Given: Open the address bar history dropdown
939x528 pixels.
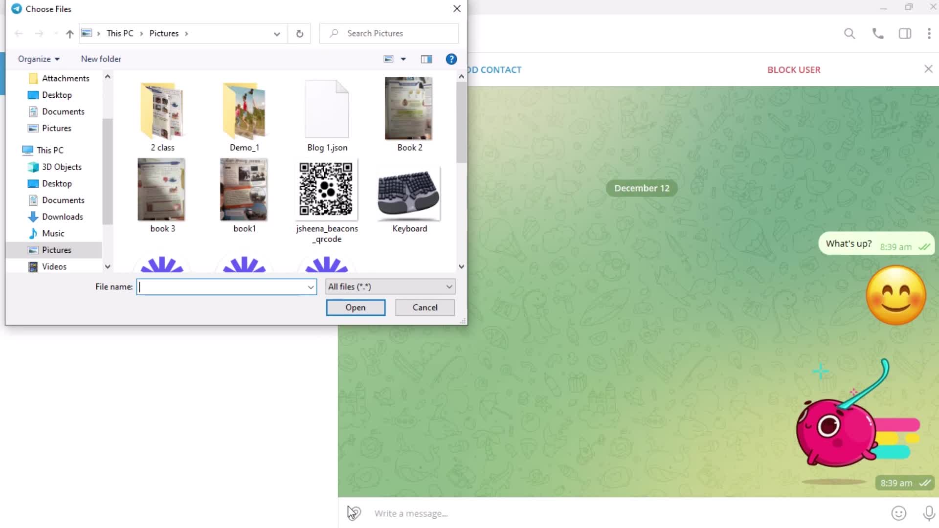Looking at the screenshot, I should point(277,34).
